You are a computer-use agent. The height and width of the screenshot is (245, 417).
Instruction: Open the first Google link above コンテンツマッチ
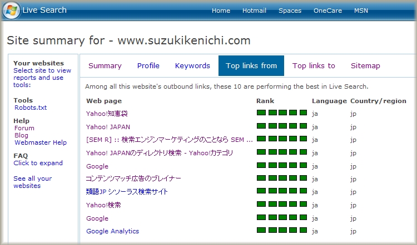coord(97,166)
